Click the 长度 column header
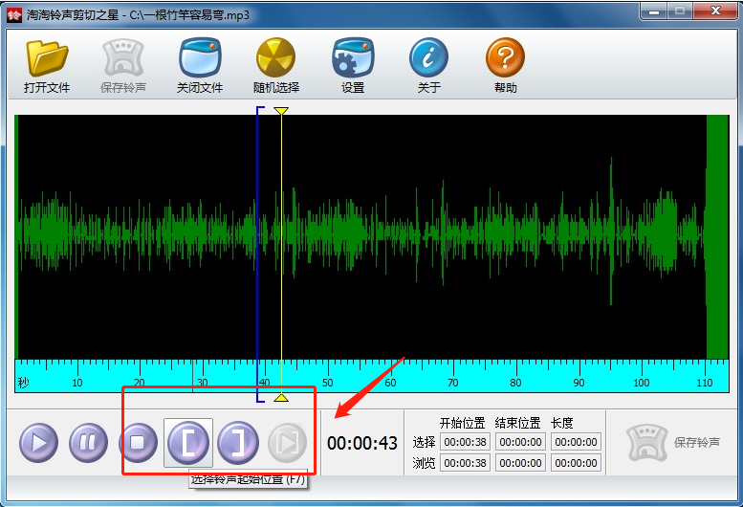 click(x=562, y=423)
